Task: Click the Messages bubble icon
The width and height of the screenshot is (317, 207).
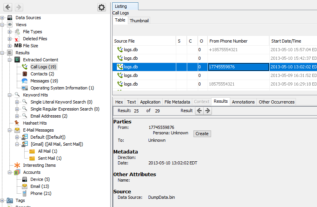Action: (25, 81)
